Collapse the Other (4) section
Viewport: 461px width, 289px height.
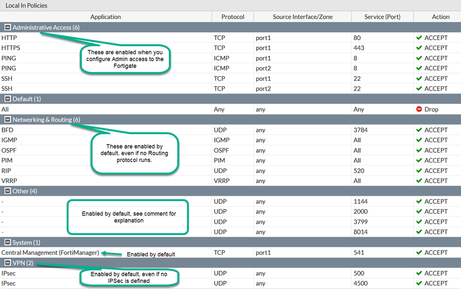click(x=8, y=191)
